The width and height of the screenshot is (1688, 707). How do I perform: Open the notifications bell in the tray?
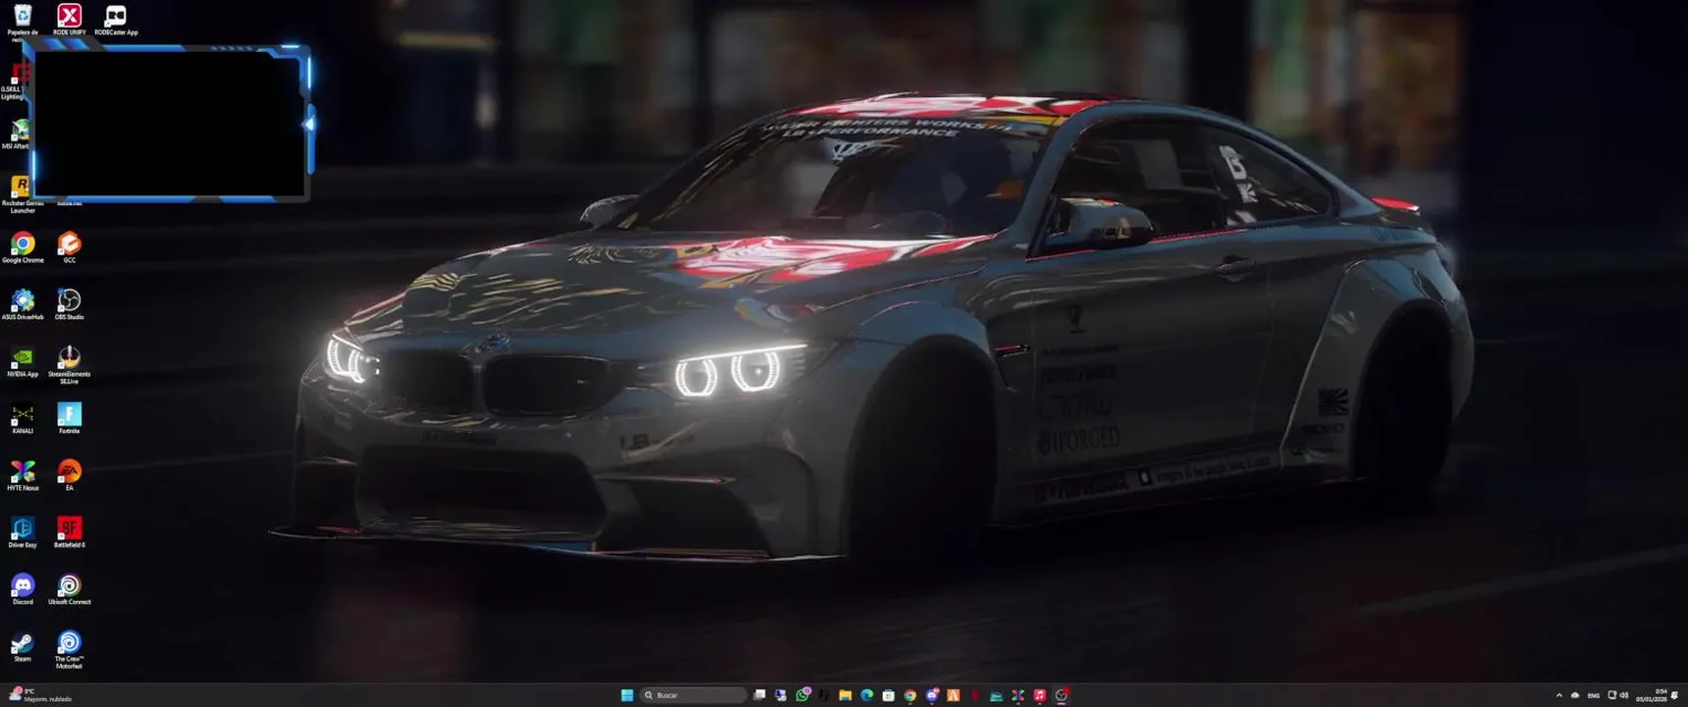1675,695
